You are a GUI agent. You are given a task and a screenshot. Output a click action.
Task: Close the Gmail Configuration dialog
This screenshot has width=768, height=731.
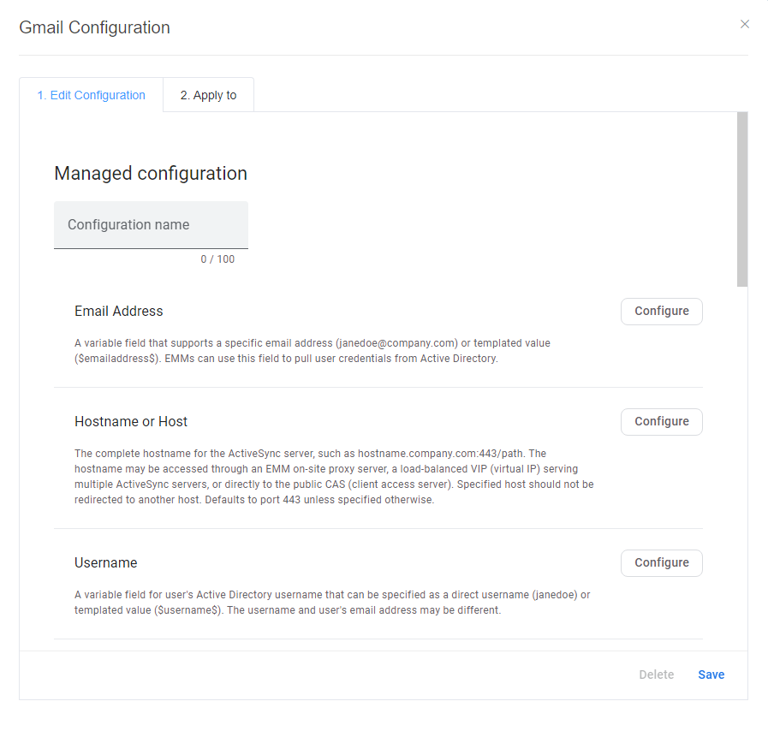coord(744,24)
